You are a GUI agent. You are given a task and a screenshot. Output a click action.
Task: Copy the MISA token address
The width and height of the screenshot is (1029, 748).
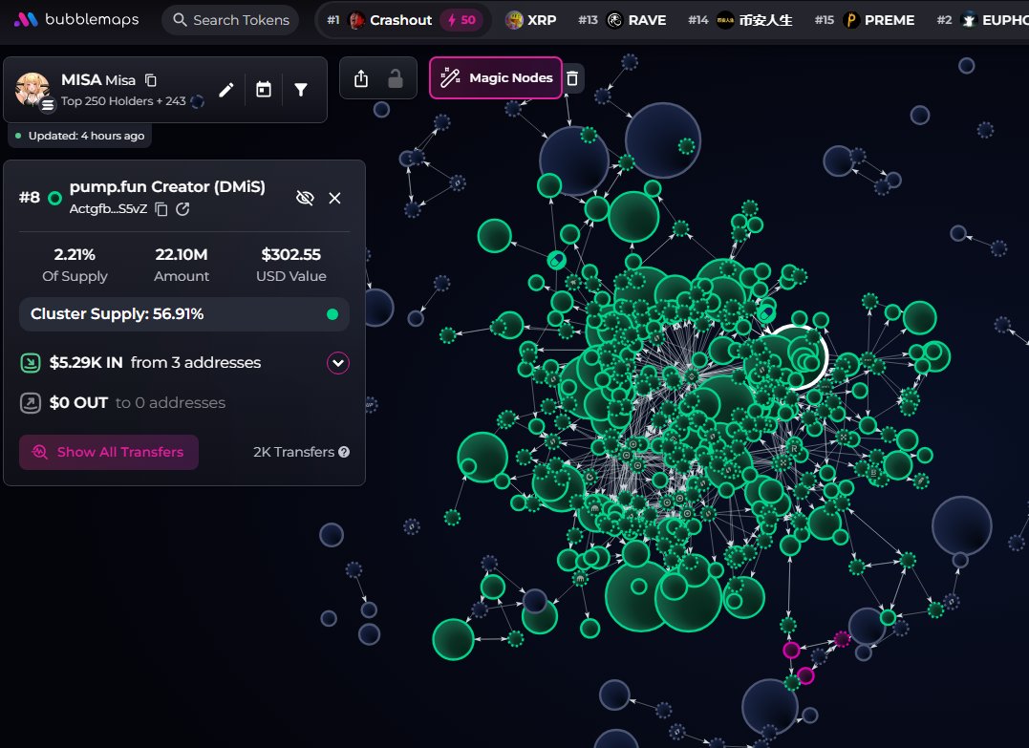click(151, 80)
